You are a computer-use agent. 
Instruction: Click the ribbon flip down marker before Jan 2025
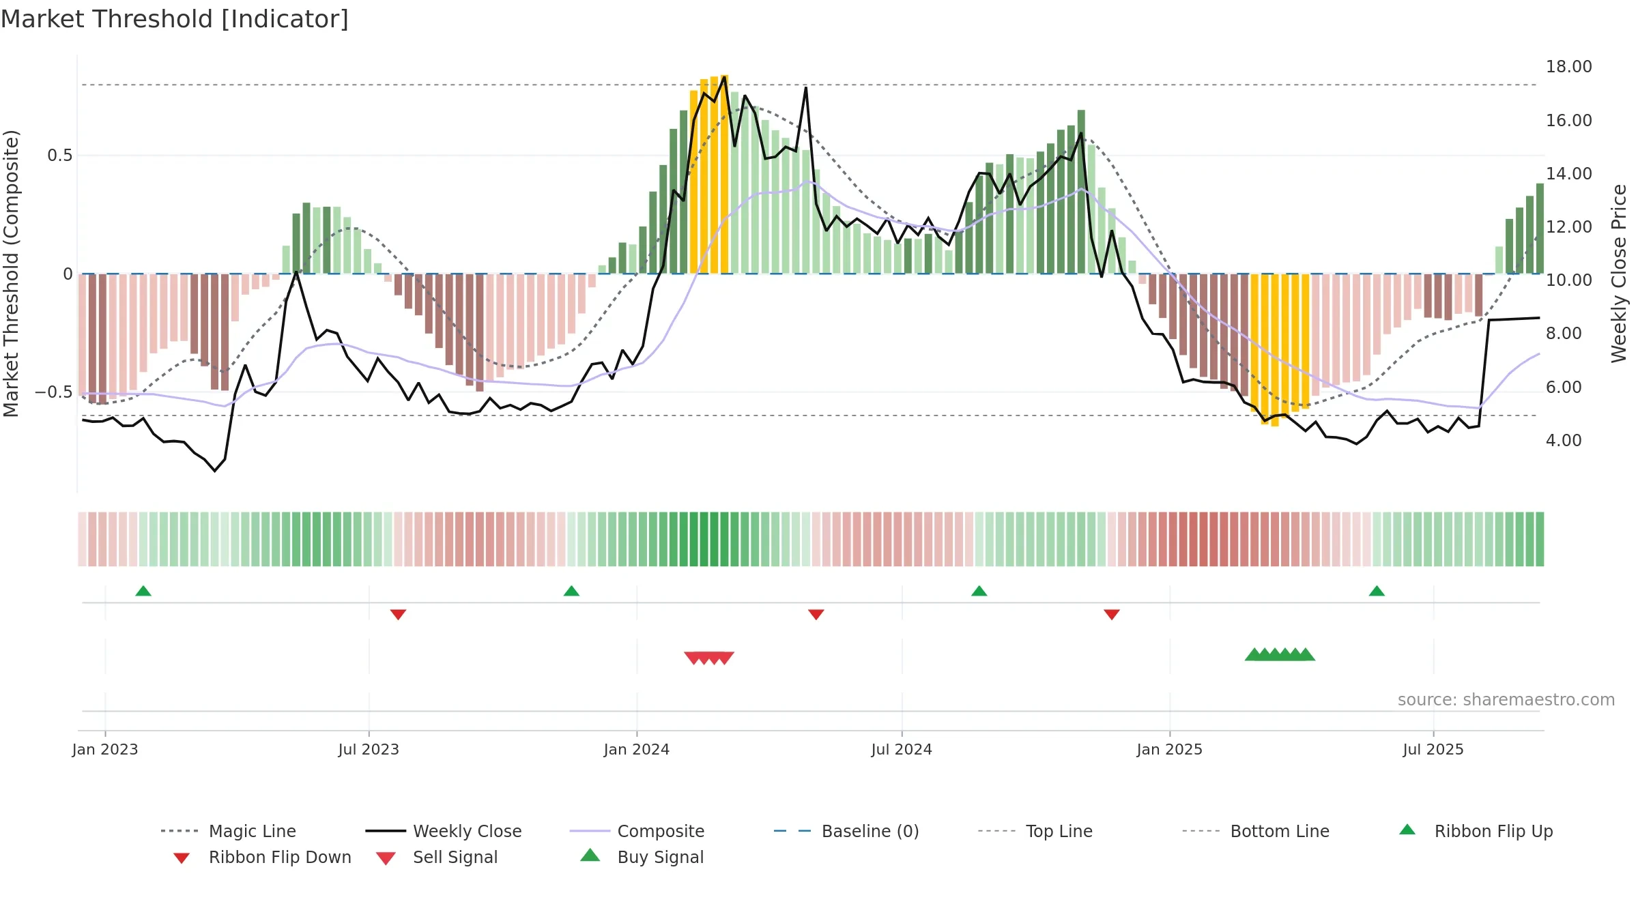pyautogui.click(x=1112, y=615)
